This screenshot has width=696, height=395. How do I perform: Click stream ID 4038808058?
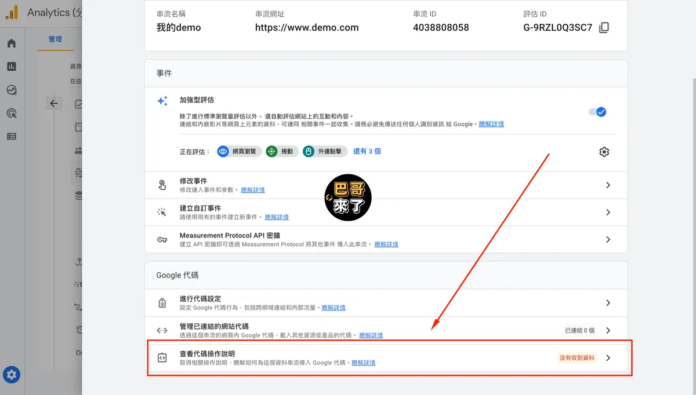441,27
